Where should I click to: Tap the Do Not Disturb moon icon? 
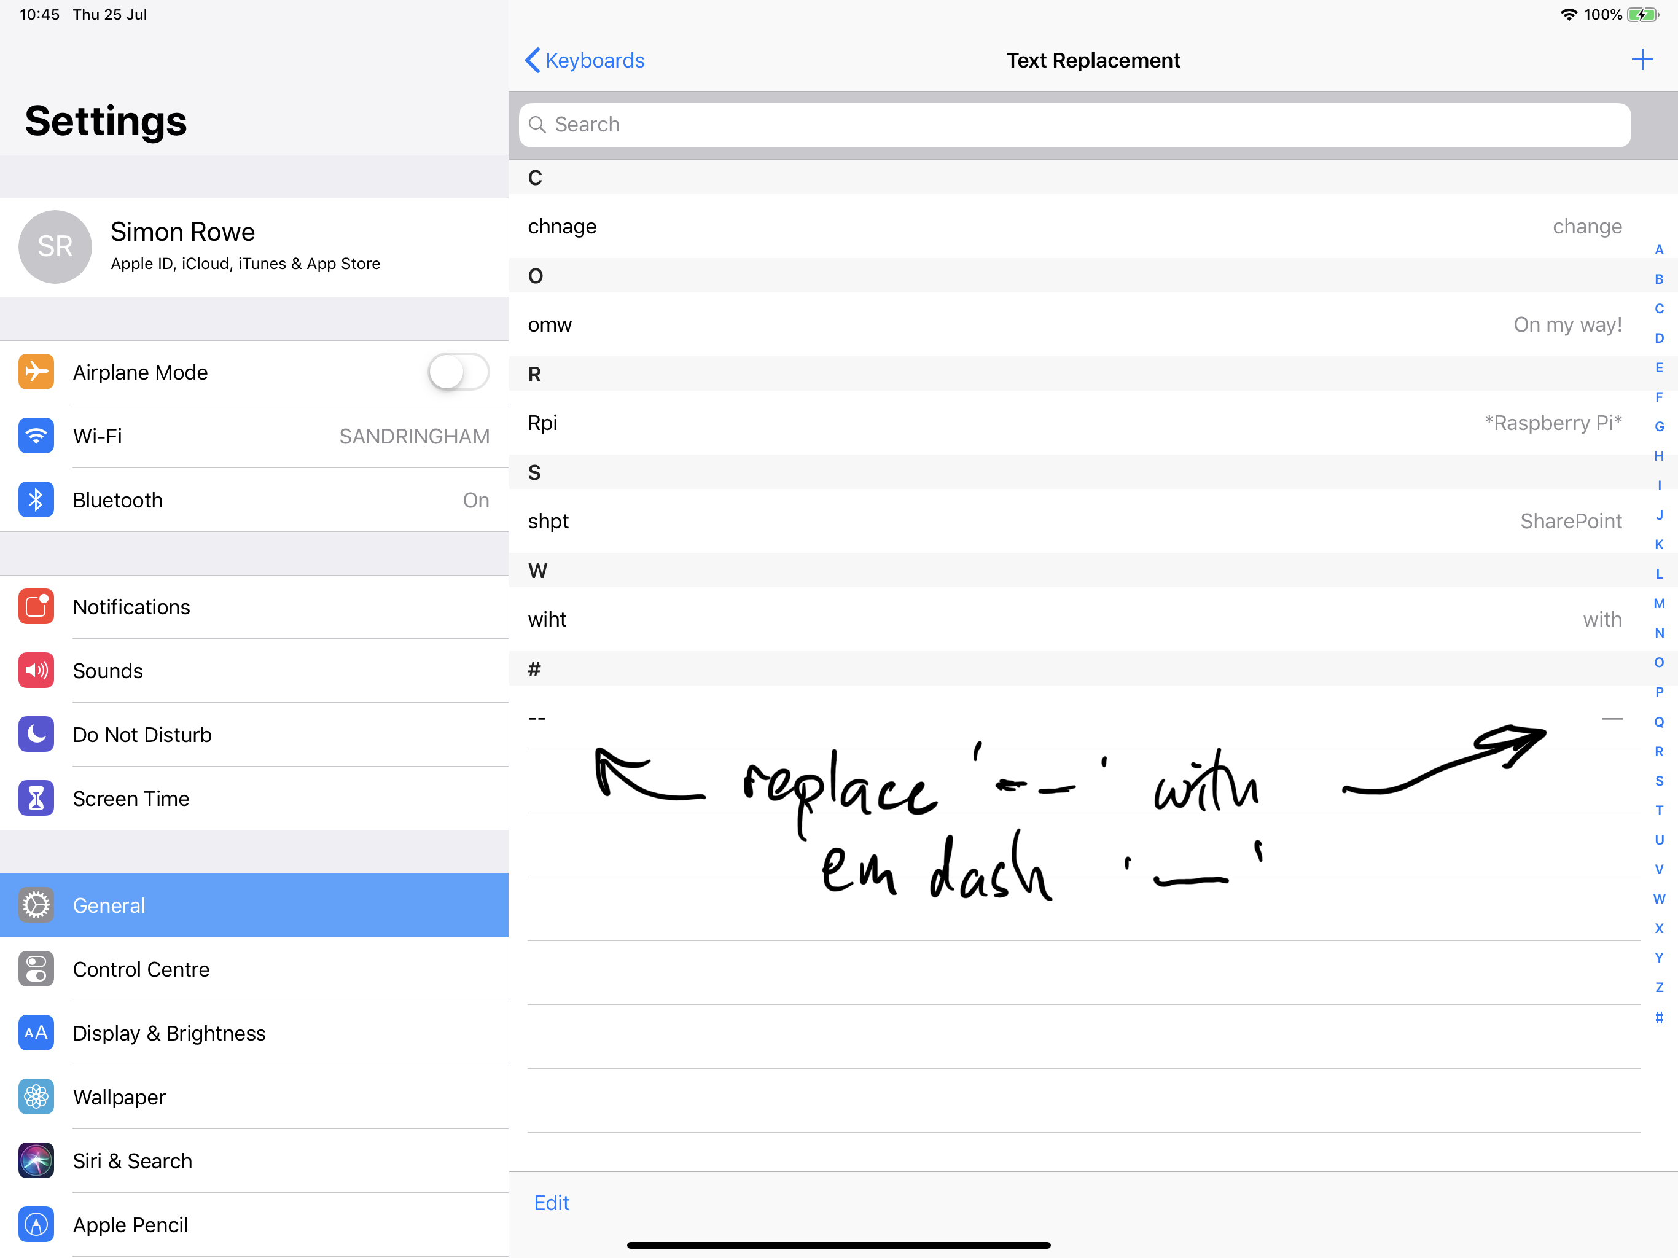(x=36, y=735)
